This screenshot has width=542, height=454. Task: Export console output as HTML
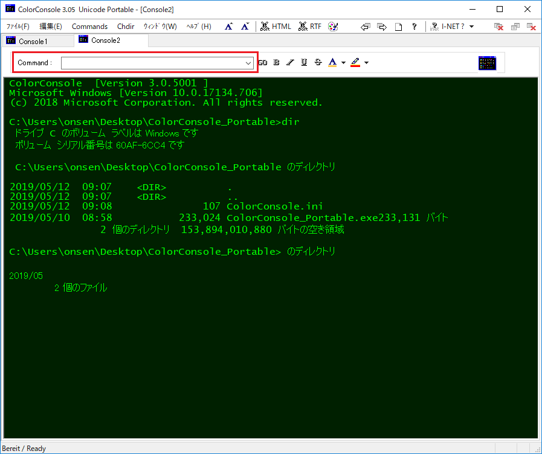[276, 27]
